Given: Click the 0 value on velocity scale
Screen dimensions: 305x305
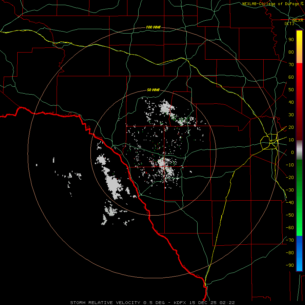Looking at the screenshot, I should point(292,152).
